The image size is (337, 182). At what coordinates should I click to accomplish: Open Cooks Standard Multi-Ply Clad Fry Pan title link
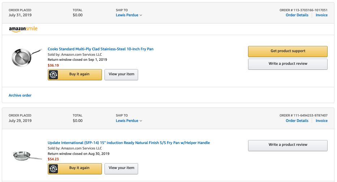pyautogui.click(x=101, y=49)
